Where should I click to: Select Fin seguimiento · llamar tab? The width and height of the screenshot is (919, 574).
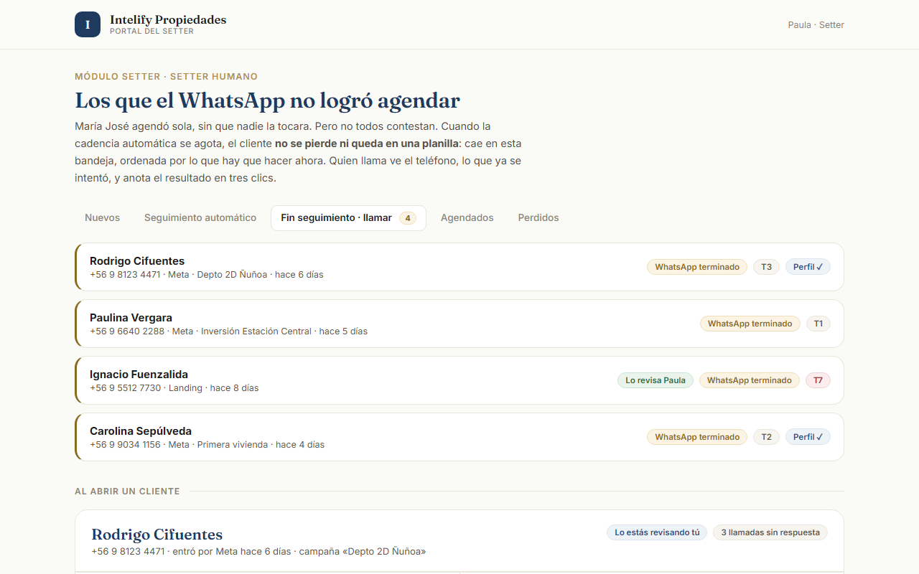pyautogui.click(x=348, y=217)
